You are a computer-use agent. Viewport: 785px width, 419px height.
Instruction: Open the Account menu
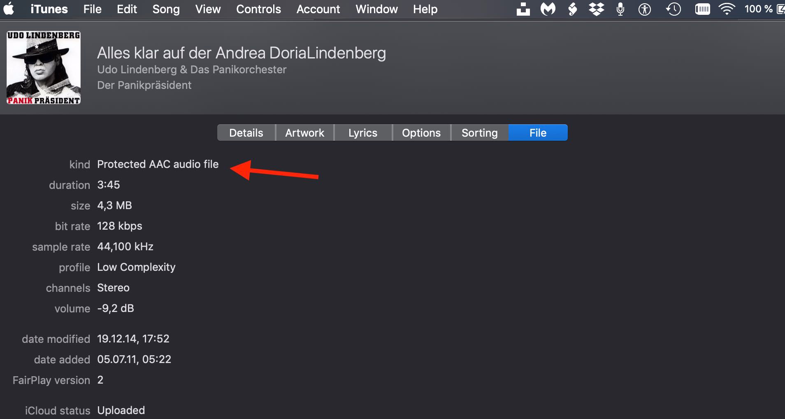coord(318,9)
